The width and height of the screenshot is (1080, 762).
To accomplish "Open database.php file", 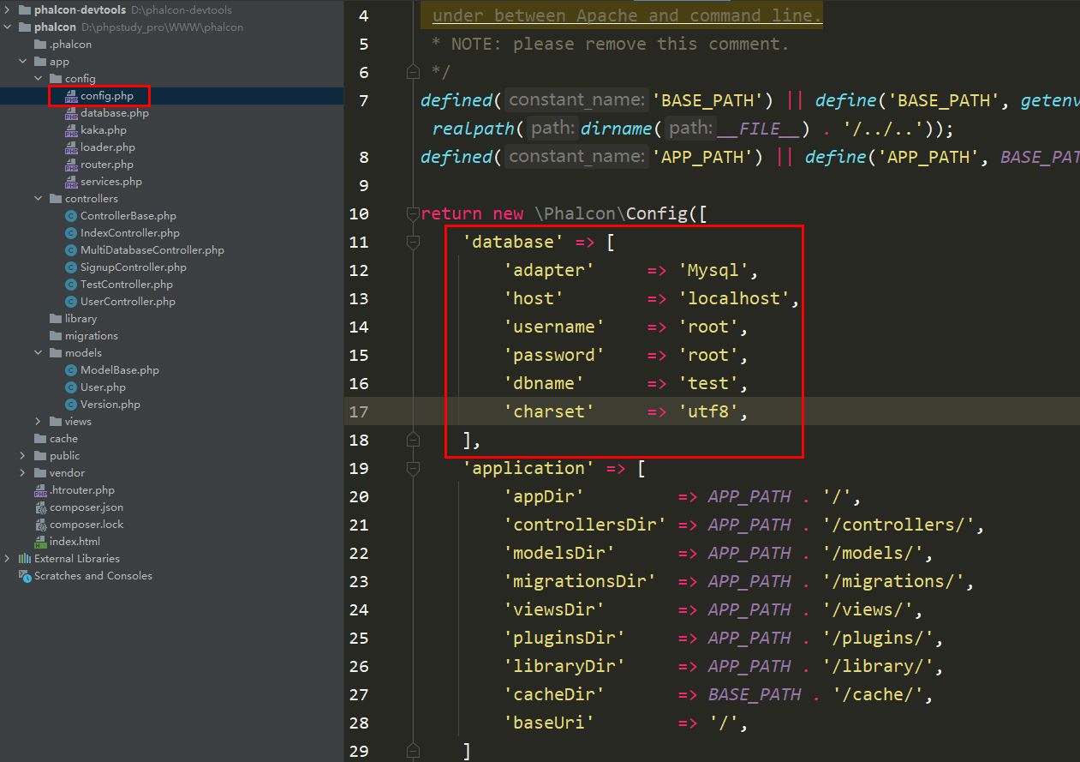I will [x=114, y=113].
